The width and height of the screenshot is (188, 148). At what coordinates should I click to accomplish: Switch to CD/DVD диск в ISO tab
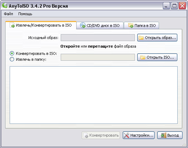(x=100, y=26)
